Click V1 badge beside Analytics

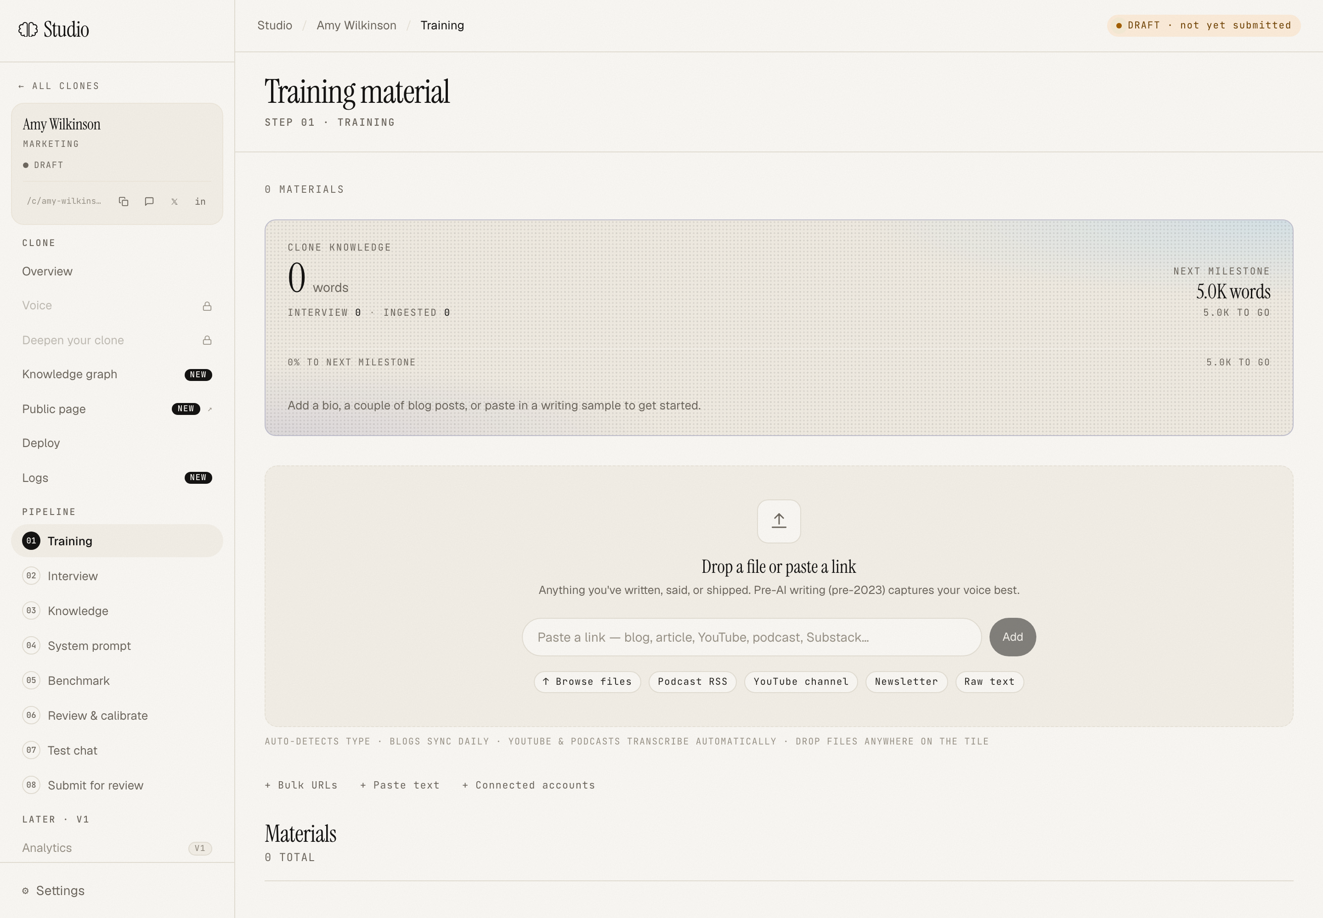(x=200, y=848)
